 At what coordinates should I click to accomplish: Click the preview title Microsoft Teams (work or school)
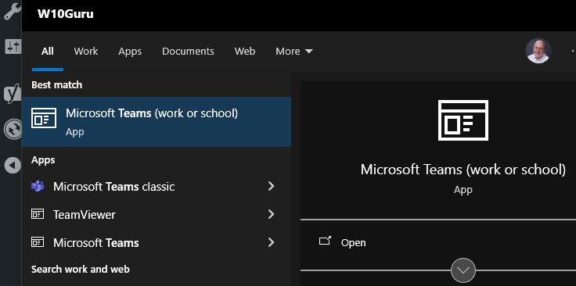tap(463, 170)
